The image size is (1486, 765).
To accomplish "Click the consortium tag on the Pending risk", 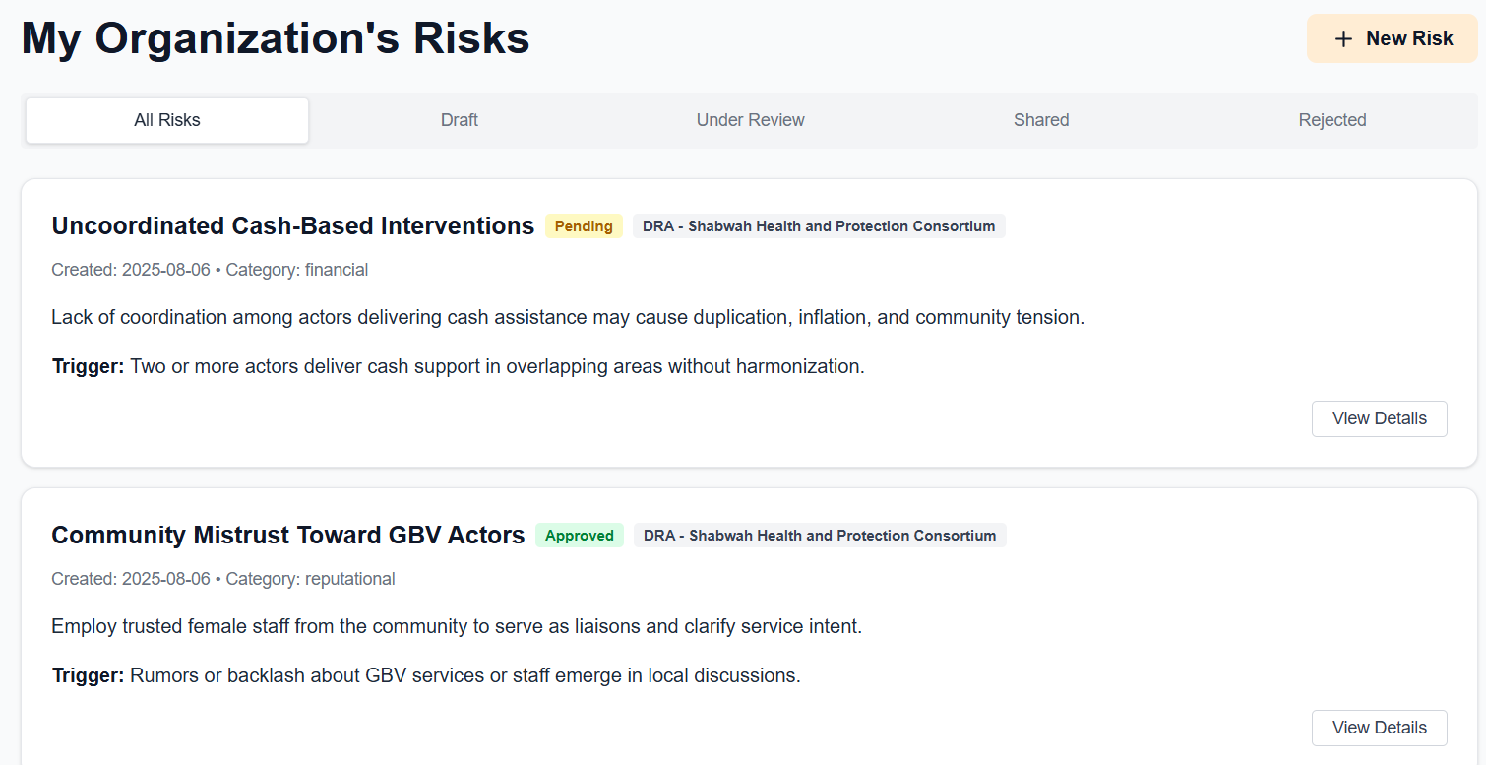I will click(818, 226).
